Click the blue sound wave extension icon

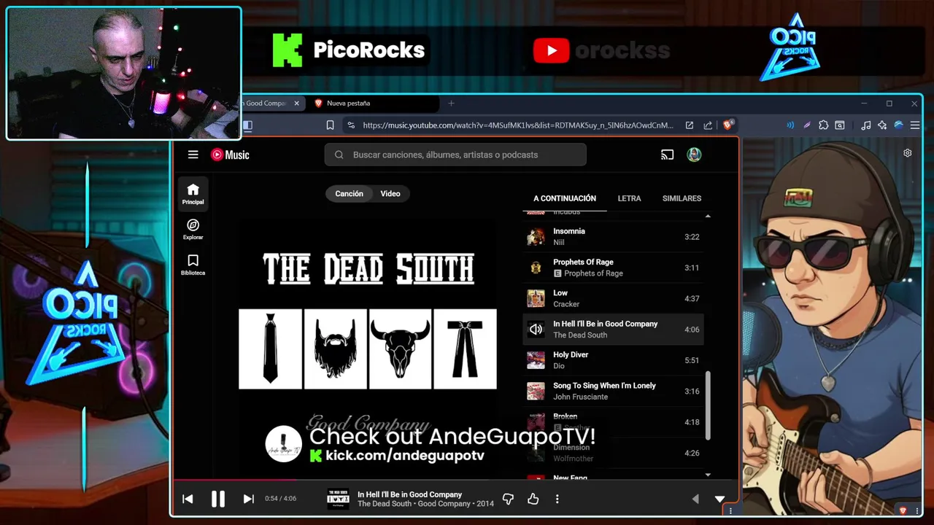click(x=790, y=125)
